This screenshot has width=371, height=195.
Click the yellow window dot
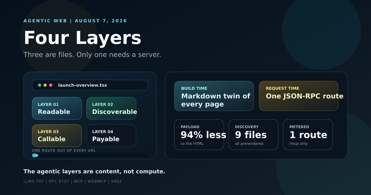[x=45, y=85]
